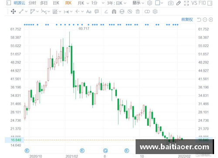This screenshot has width=218, height=158.
Task: Click the right axis 21.370 value
Action: (x=204, y=129)
